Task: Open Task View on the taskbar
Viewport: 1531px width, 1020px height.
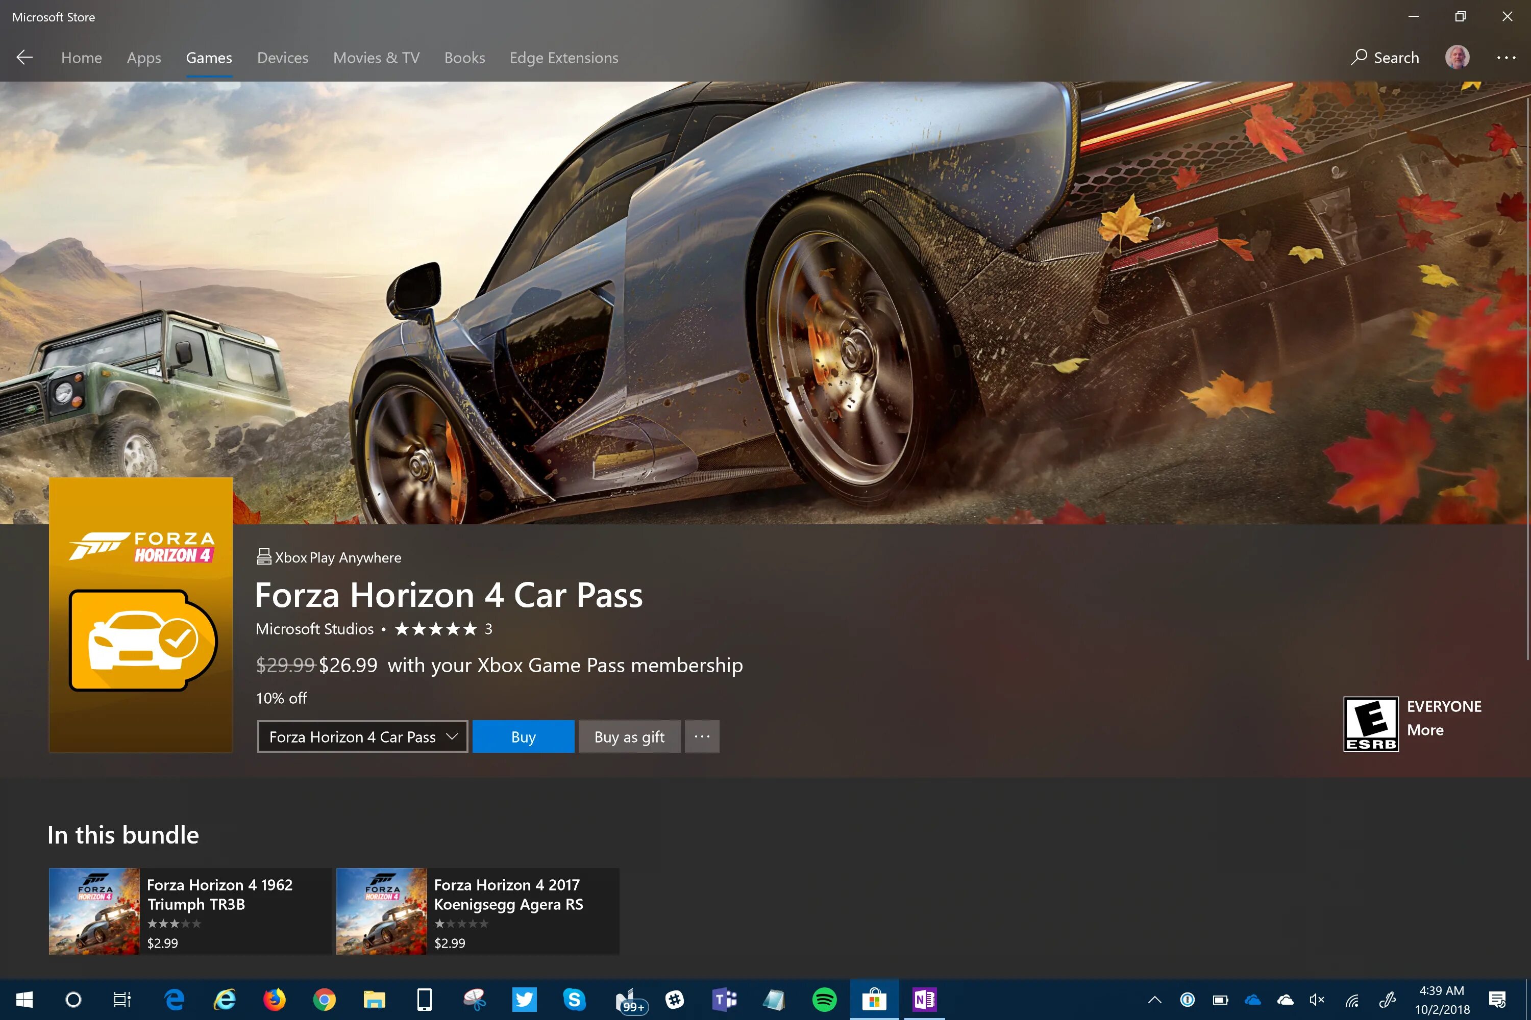Action: (x=122, y=999)
